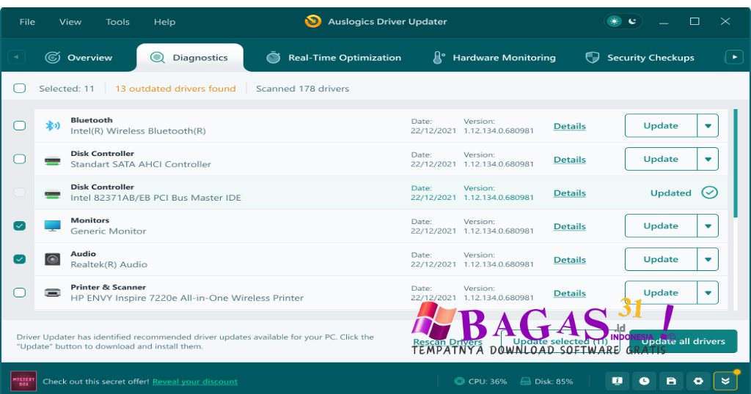Open Details for Realtek Audio

pyautogui.click(x=569, y=260)
